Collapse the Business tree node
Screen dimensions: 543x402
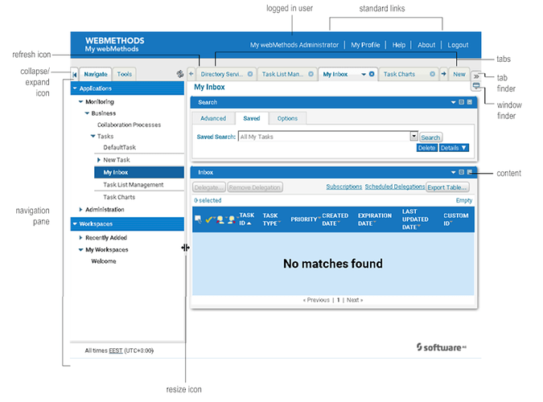click(x=87, y=113)
